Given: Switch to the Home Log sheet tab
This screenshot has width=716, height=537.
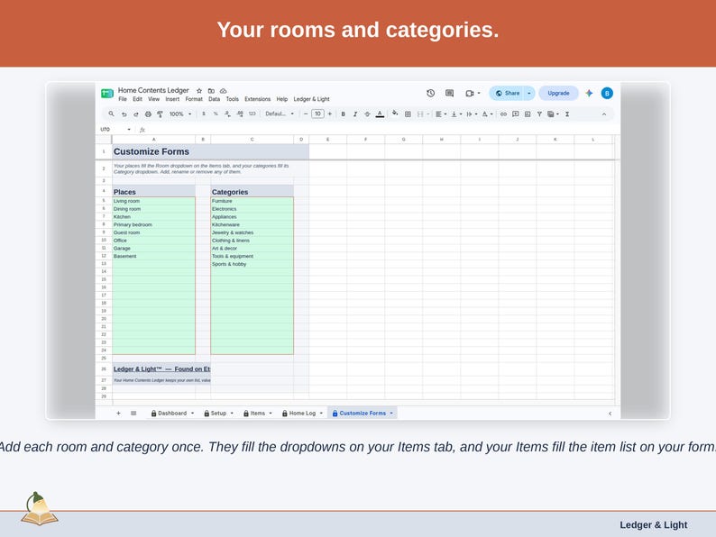Looking at the screenshot, I should coord(302,414).
